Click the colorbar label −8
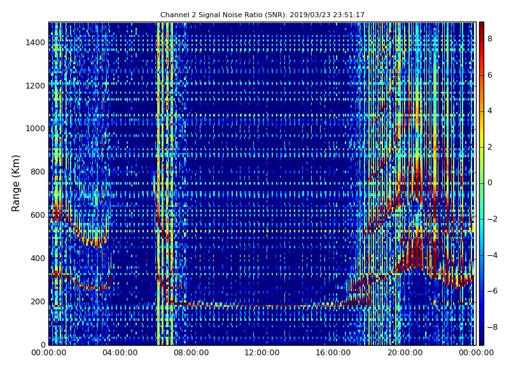509x382 pixels. click(x=492, y=327)
